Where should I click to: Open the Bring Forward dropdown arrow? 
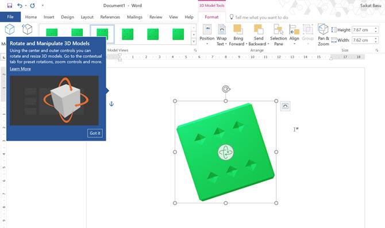[247, 44]
